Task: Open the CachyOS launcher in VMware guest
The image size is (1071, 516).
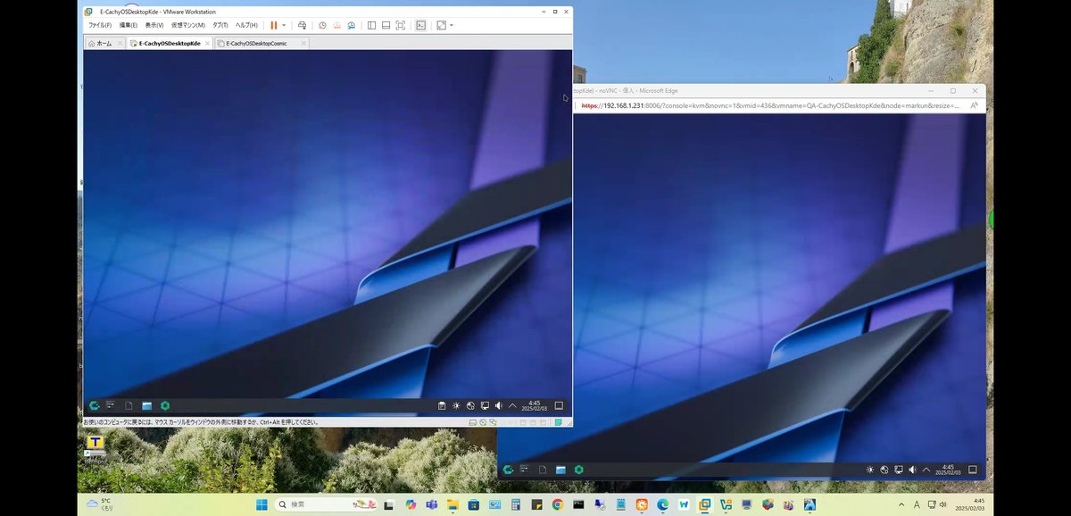Action: coord(94,405)
